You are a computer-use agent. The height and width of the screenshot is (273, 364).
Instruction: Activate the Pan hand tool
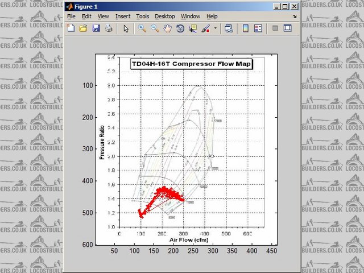click(x=168, y=28)
